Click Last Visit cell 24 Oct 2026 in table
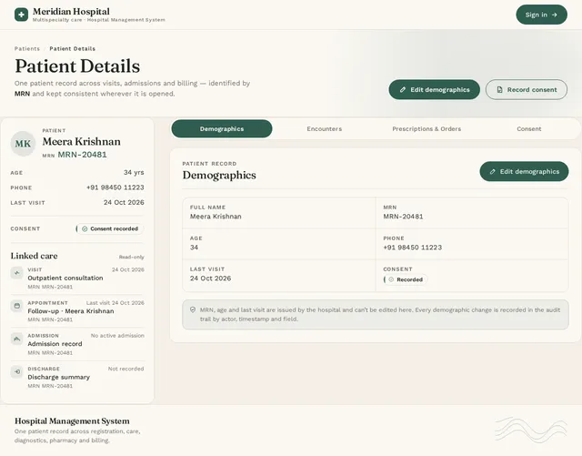582x456 pixels. coord(279,276)
